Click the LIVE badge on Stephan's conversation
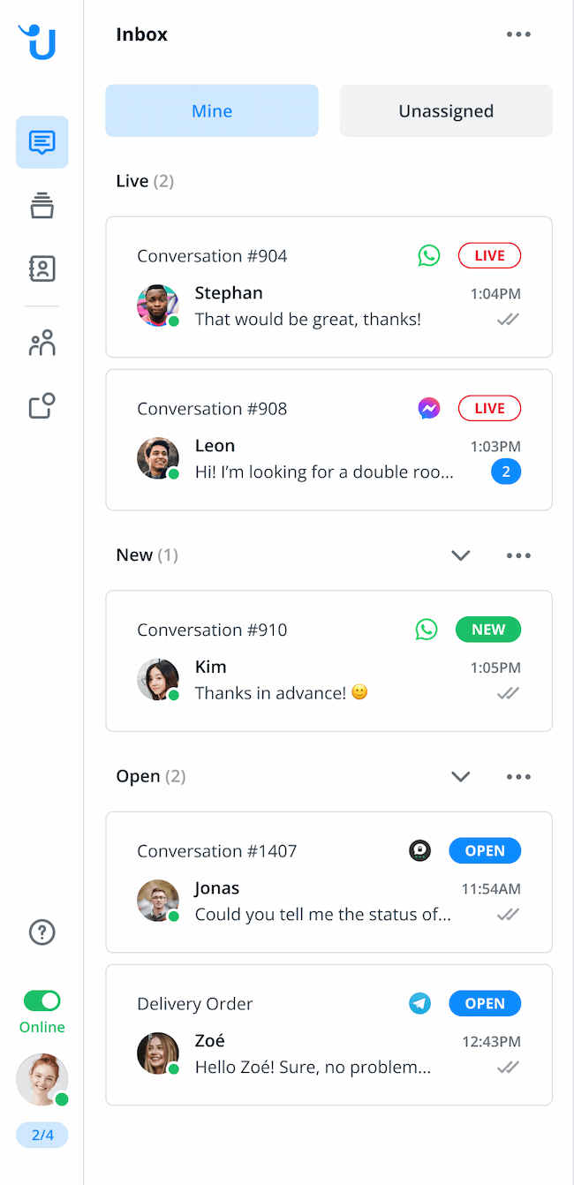 coord(489,256)
